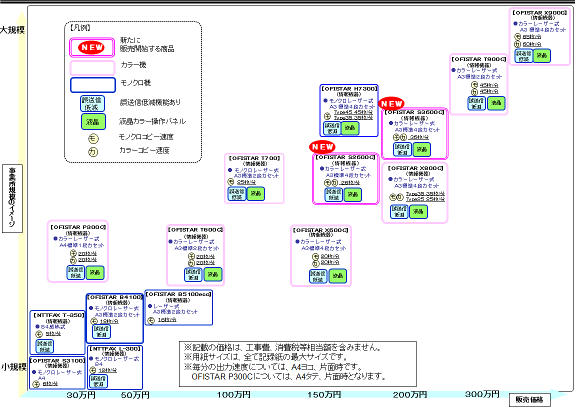Select the OFISTAR S2600C product title
This screenshot has width=575, height=407.
[345, 157]
